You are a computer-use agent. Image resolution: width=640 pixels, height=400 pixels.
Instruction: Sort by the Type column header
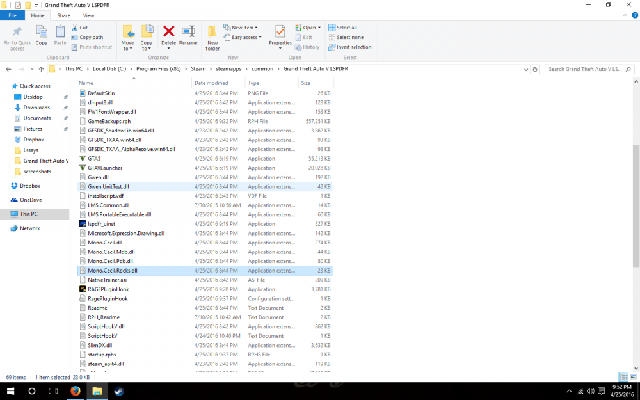pyautogui.click(x=271, y=83)
